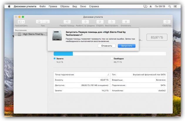Click the Unmount (Отключить) toolbar icon
The height and width of the screenshot is (121, 185).
pos(126,22)
